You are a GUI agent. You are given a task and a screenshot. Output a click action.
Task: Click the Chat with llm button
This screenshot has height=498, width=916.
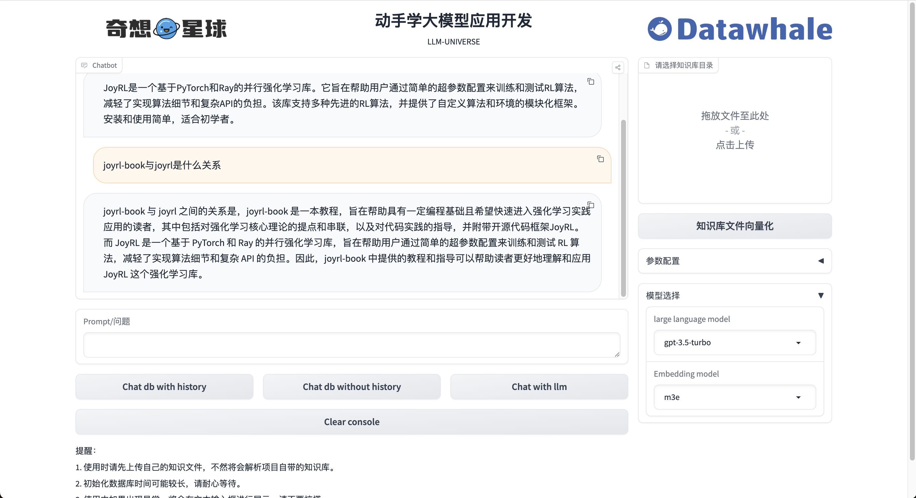point(539,387)
